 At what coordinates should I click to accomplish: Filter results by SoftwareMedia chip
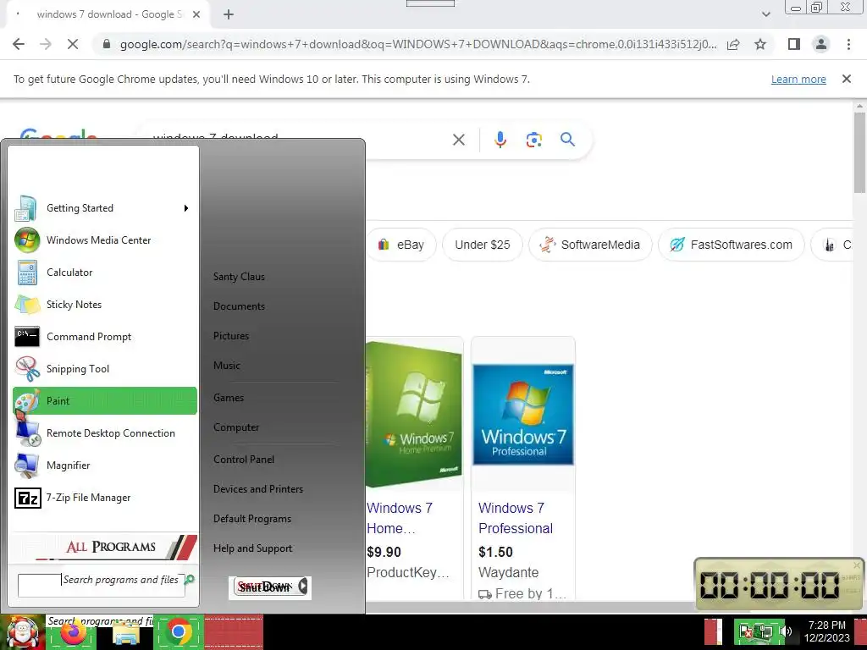click(590, 245)
